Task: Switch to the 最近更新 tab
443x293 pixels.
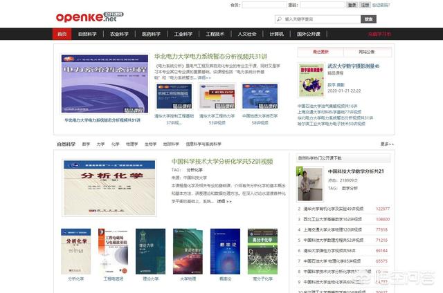Action: pos(320,52)
